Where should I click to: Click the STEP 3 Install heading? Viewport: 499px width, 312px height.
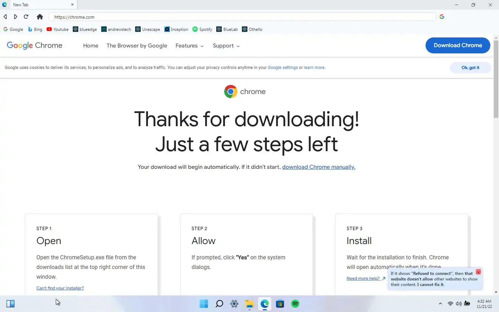[359, 241]
